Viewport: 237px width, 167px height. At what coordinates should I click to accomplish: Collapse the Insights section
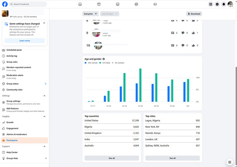(x=44, y=117)
